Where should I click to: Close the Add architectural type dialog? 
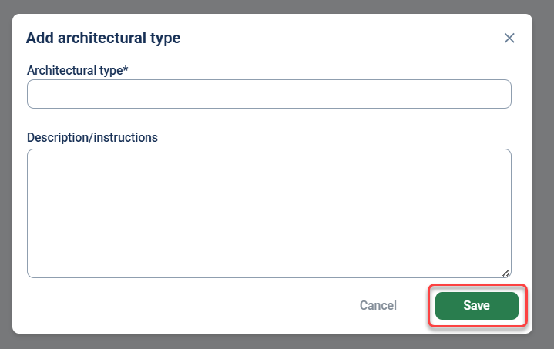point(509,38)
